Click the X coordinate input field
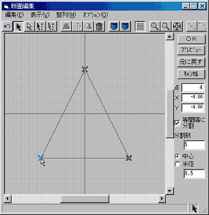The height and width of the screenshot is (215, 209). coord(193,97)
